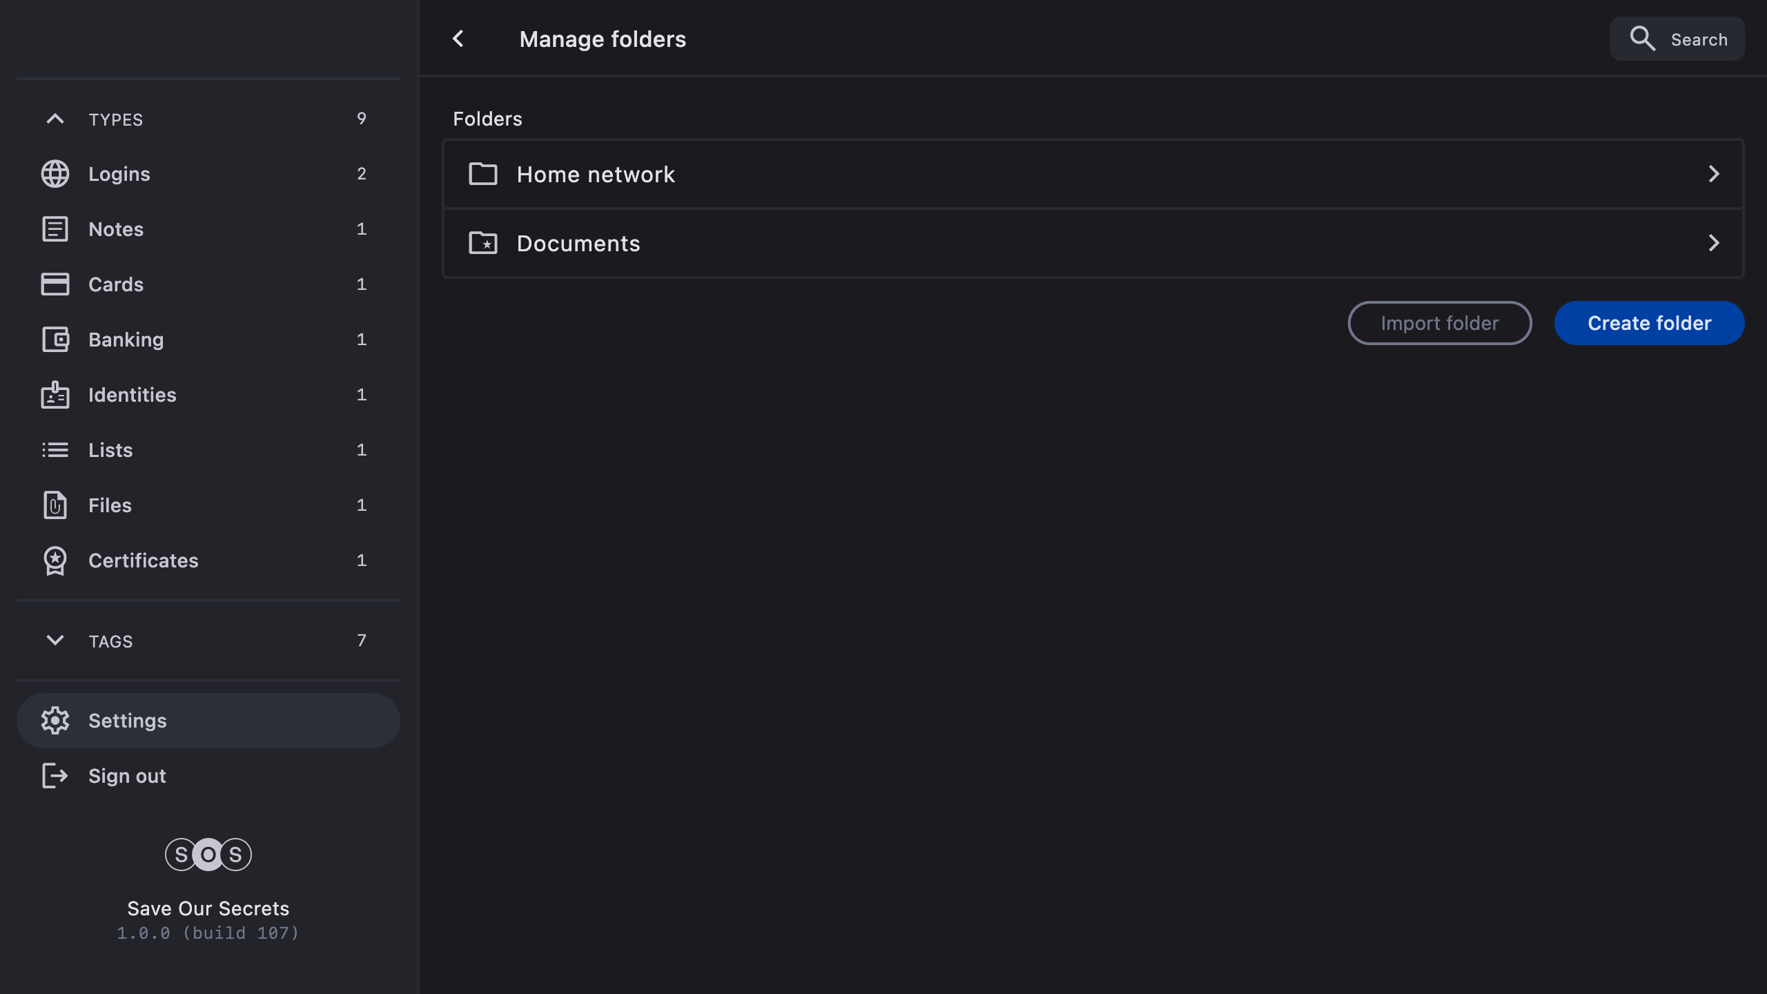This screenshot has height=994, width=1767.
Task: Open Documents folder chevron arrow
Action: 1713,243
